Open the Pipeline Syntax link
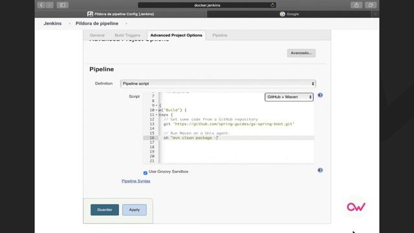414x233 pixels. point(136,181)
